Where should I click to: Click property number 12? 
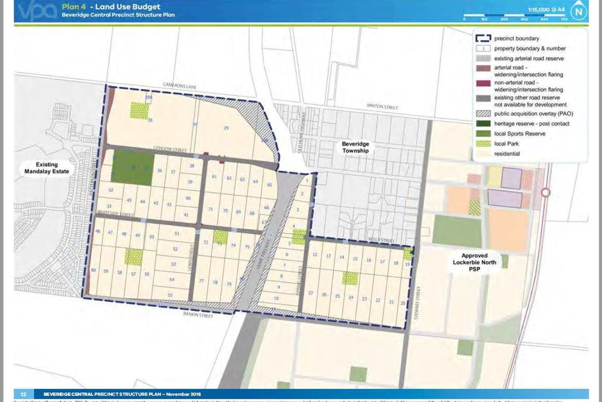click(x=314, y=254)
